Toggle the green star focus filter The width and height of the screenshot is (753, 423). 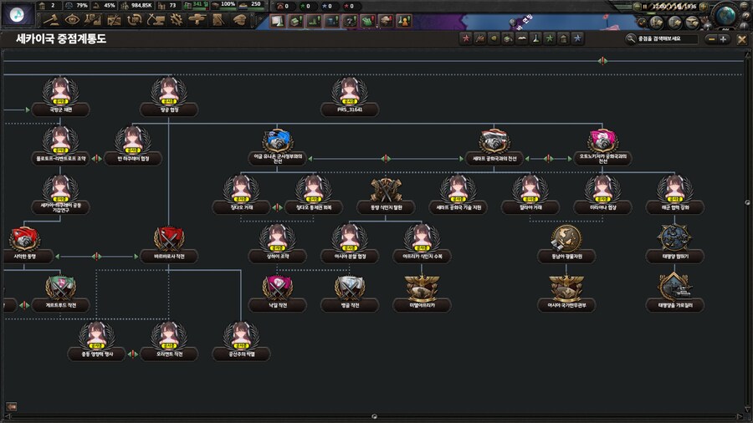[549, 38]
